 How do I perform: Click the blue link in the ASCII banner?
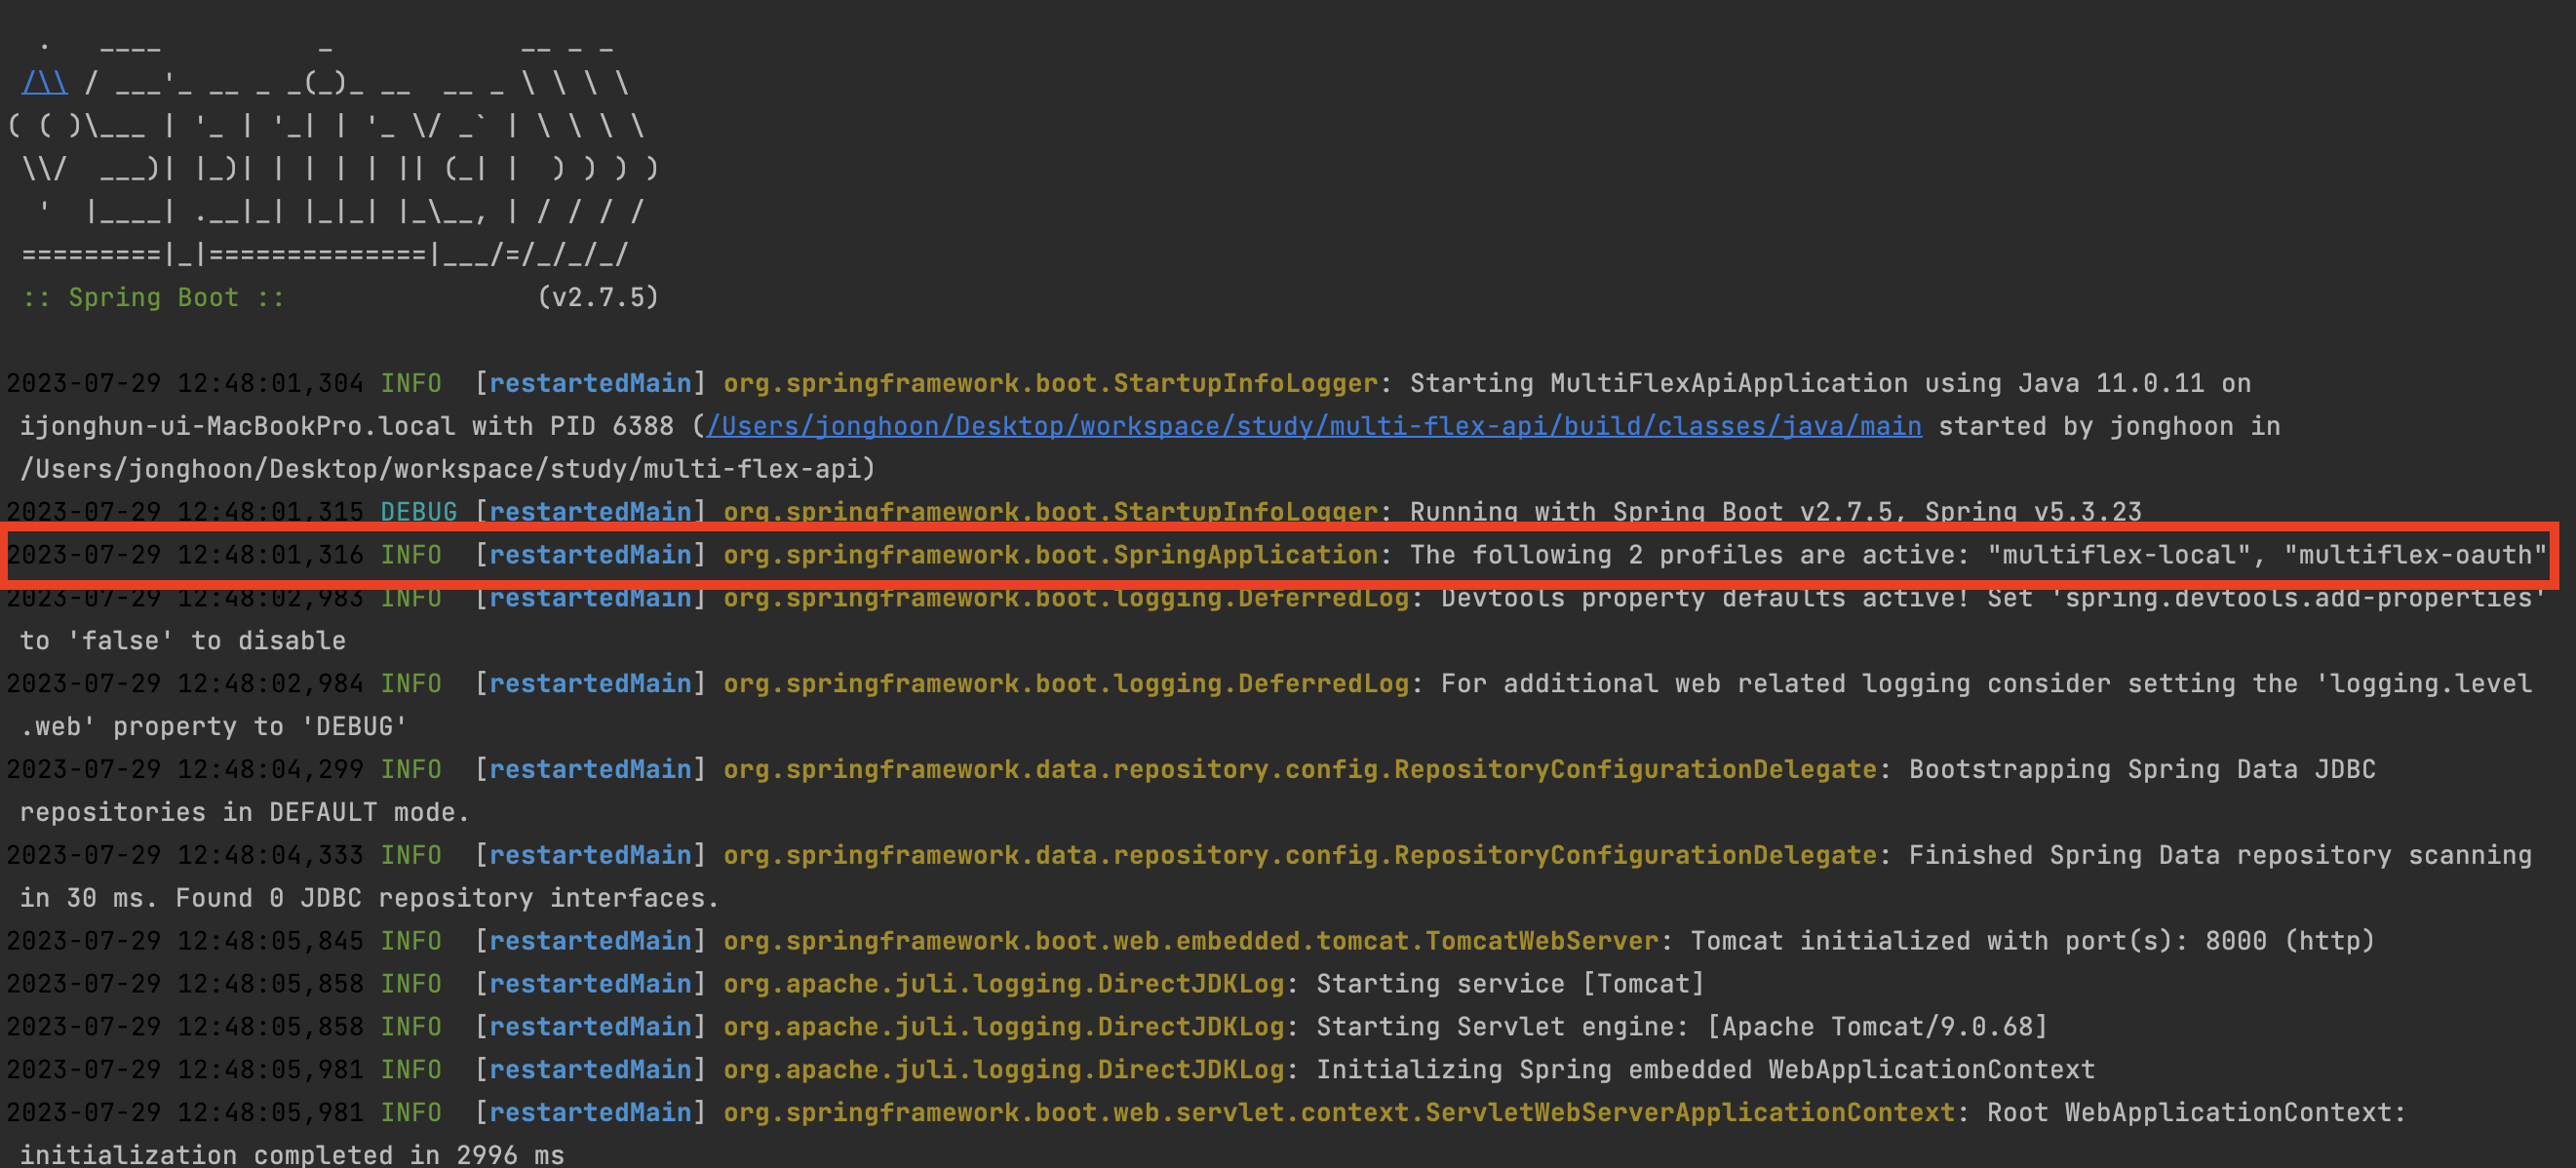(44, 82)
